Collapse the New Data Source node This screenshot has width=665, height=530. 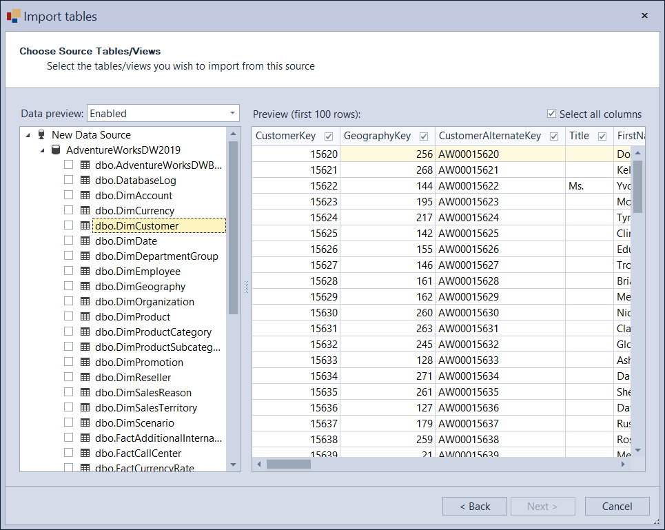coord(28,134)
